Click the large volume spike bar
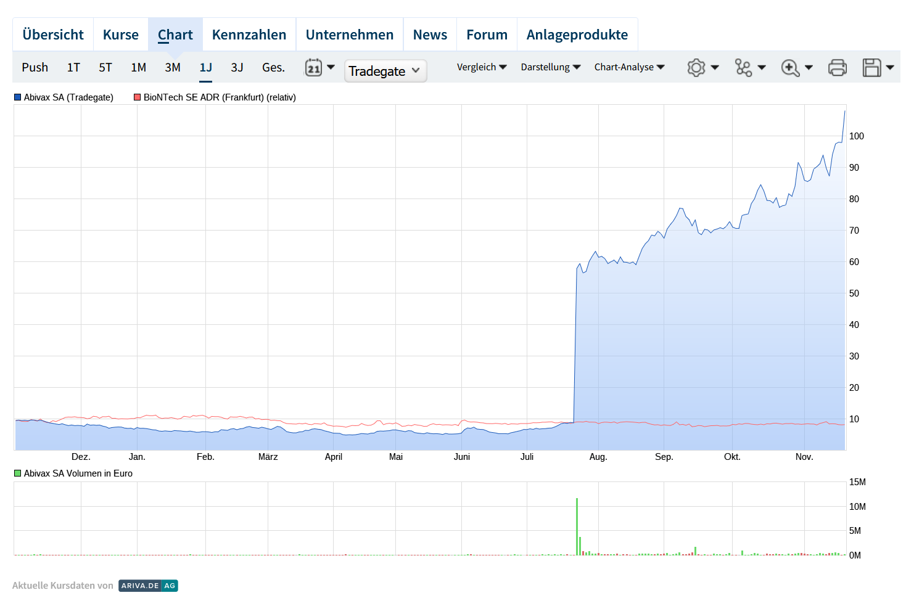The image size is (906, 606). [x=577, y=527]
